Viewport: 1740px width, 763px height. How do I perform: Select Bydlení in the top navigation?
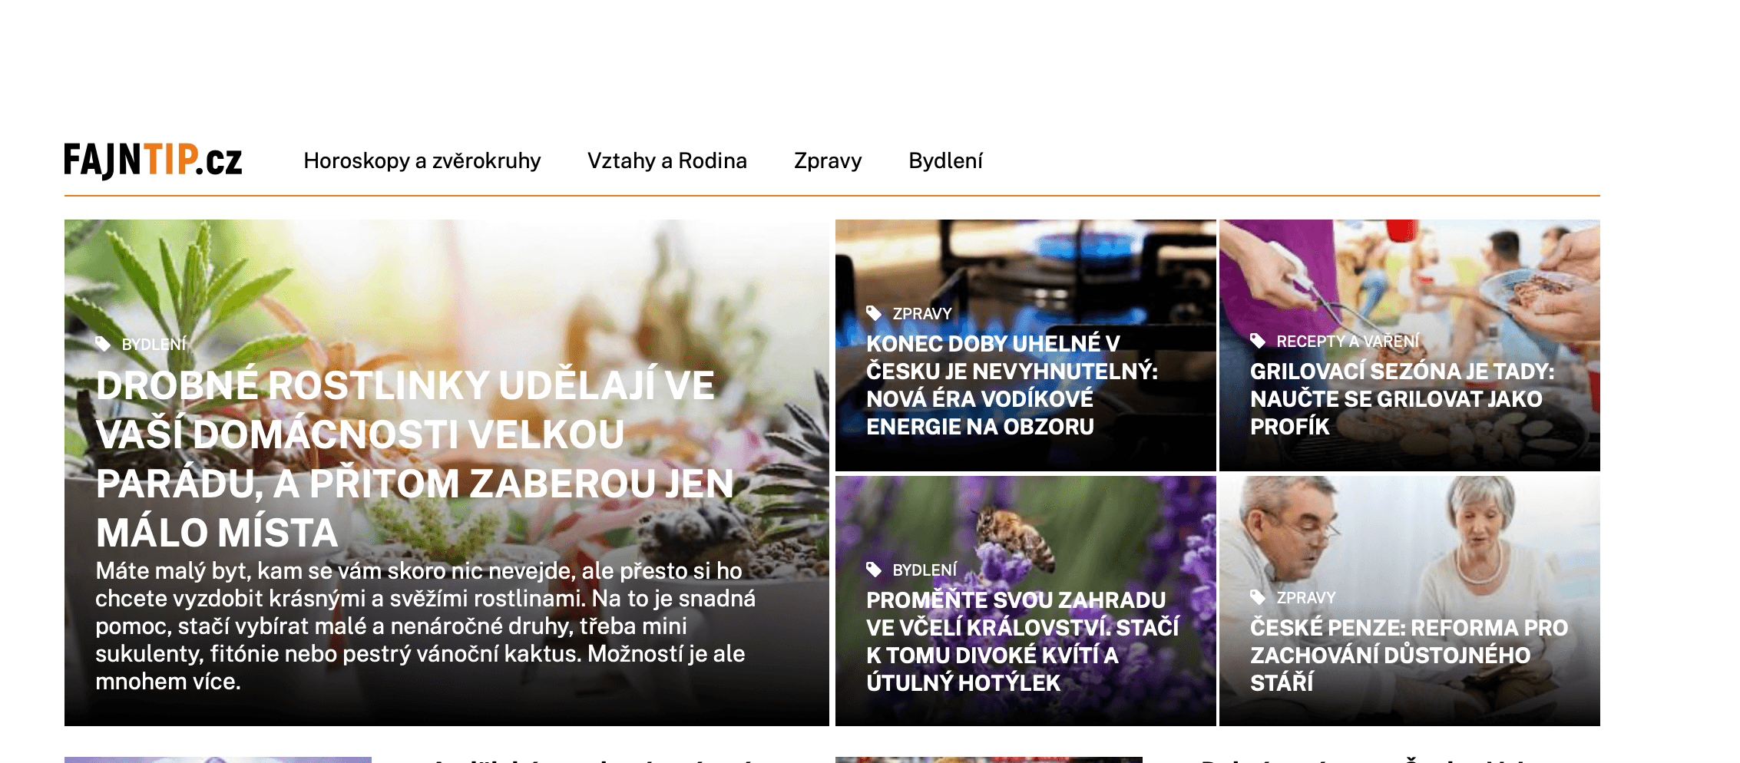[945, 160]
